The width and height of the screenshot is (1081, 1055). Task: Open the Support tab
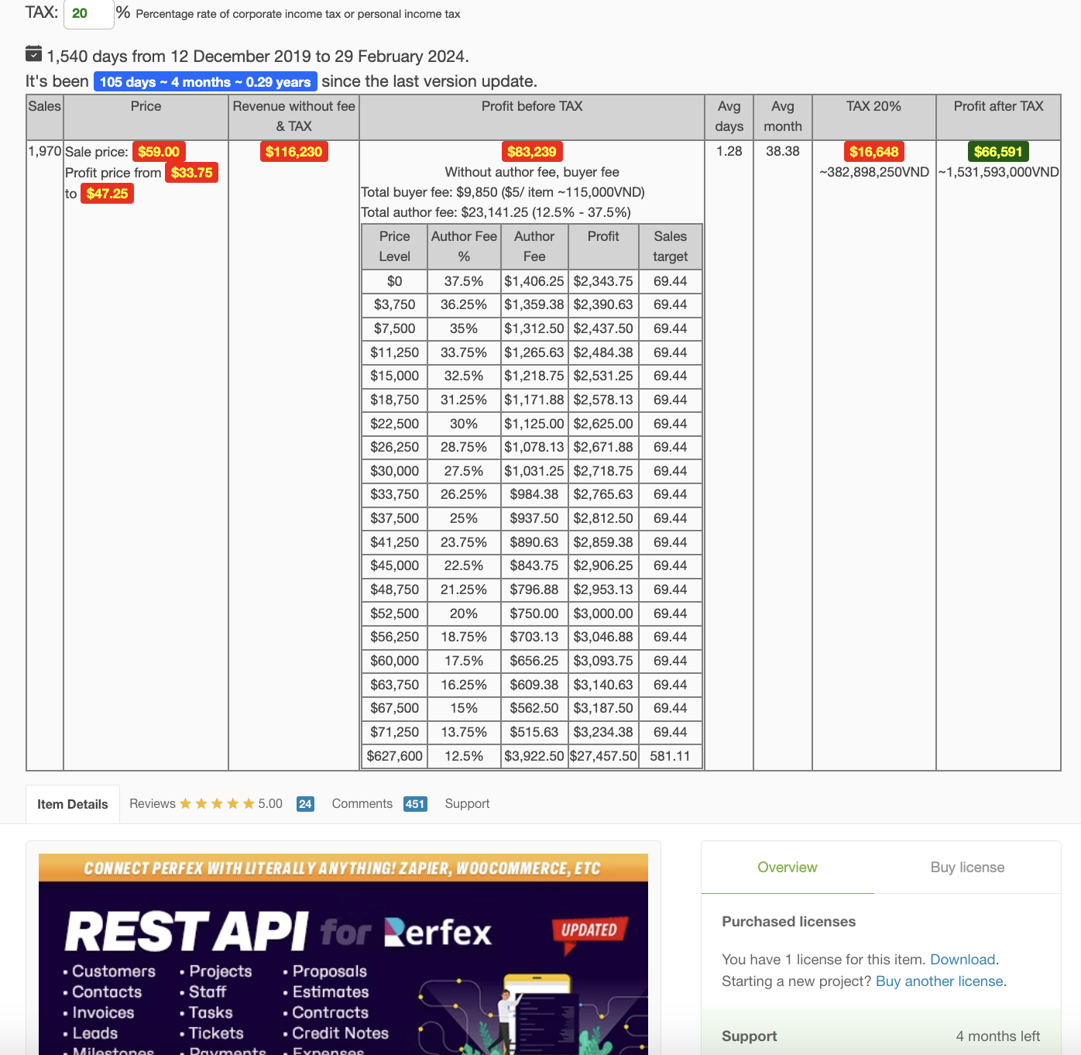(467, 804)
